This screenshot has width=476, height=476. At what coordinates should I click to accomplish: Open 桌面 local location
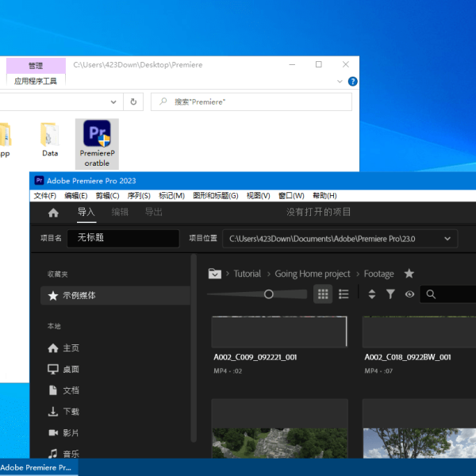pyautogui.click(x=63, y=369)
